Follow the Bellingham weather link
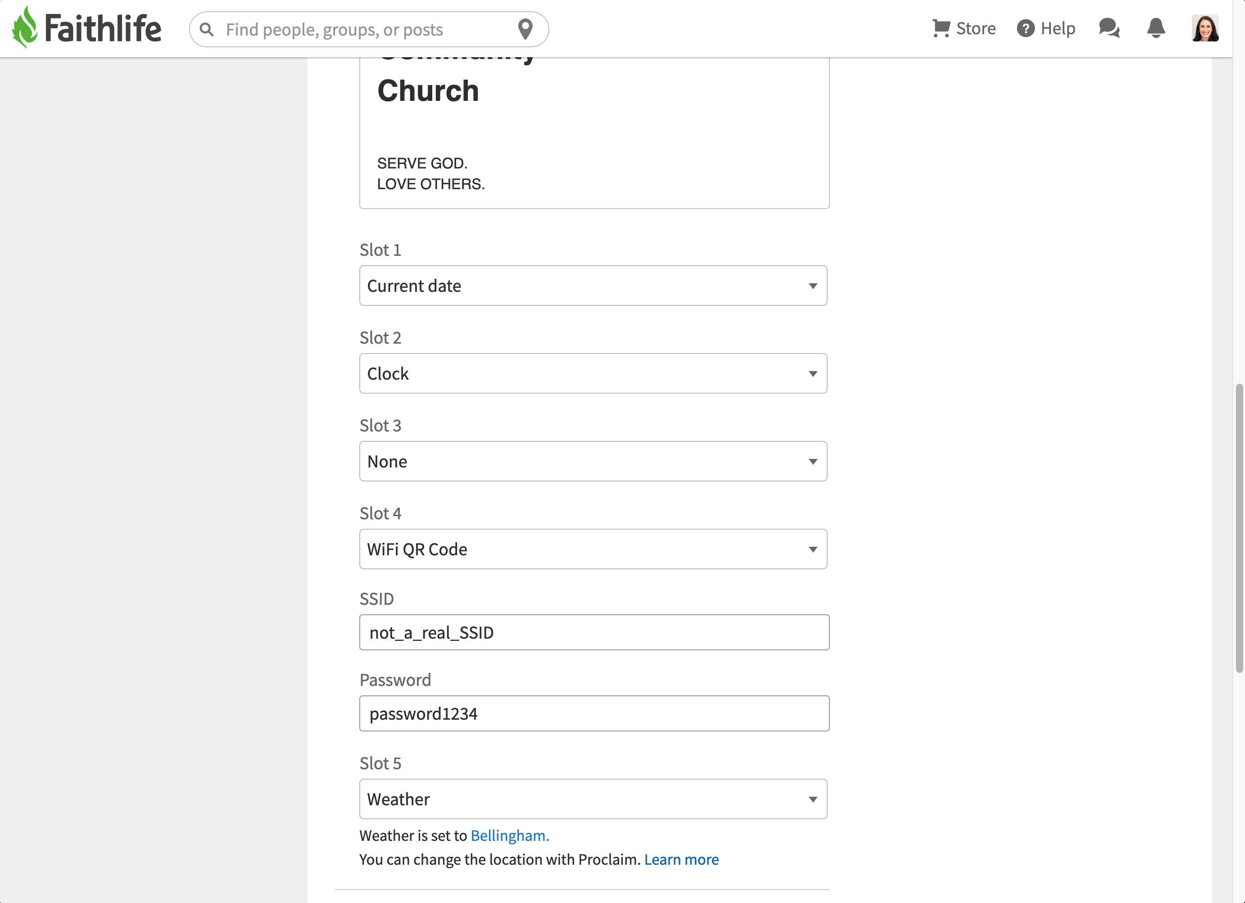The height and width of the screenshot is (903, 1245). point(509,835)
